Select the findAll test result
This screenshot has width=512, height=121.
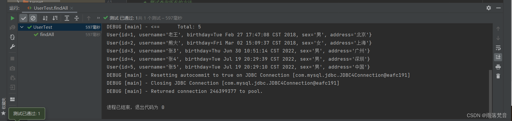click(47, 35)
